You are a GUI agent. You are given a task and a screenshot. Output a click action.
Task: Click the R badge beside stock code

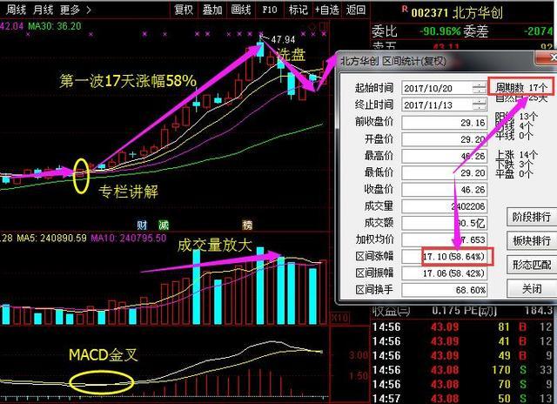[x=405, y=10]
